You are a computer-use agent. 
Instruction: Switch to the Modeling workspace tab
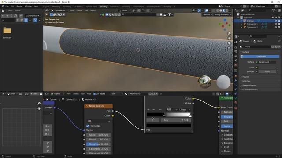pos(56,7)
